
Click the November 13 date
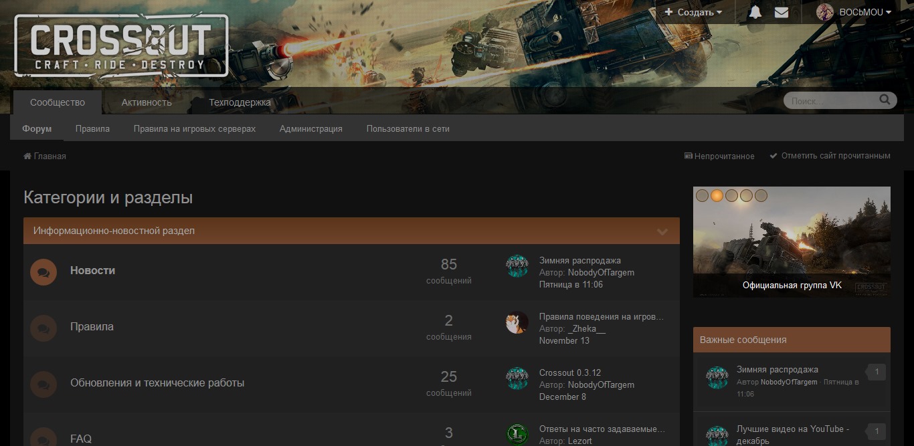[x=564, y=340]
